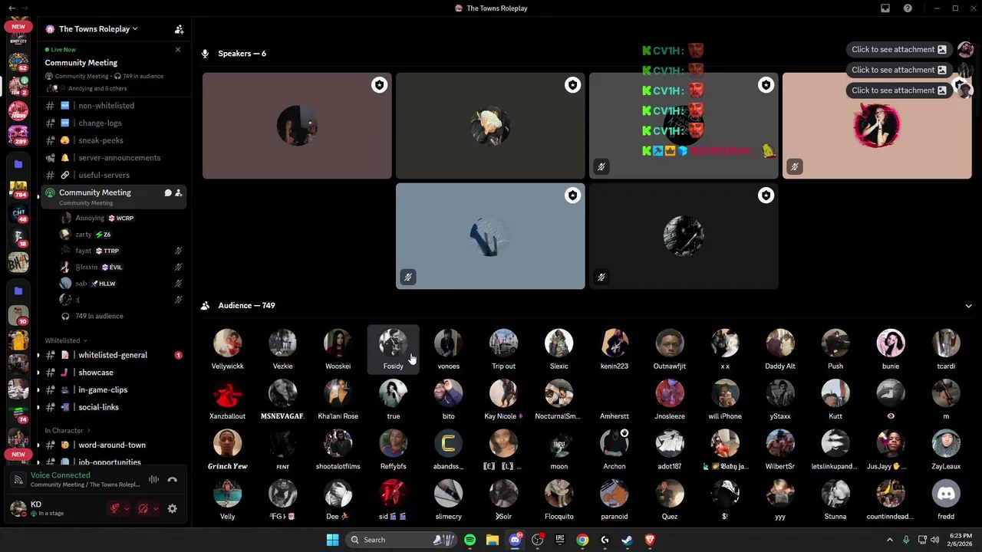Click audience member 'fredd' avatar
Screen dimensions: 982x552
946,494
